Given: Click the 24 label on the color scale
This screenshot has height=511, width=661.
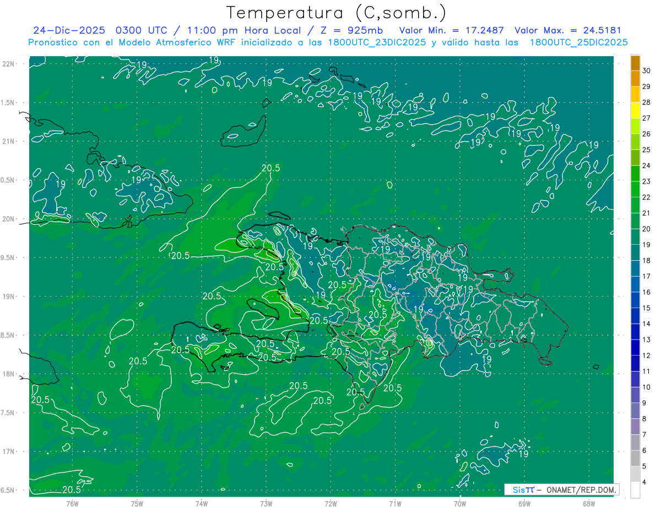Looking at the screenshot, I should [x=647, y=165].
